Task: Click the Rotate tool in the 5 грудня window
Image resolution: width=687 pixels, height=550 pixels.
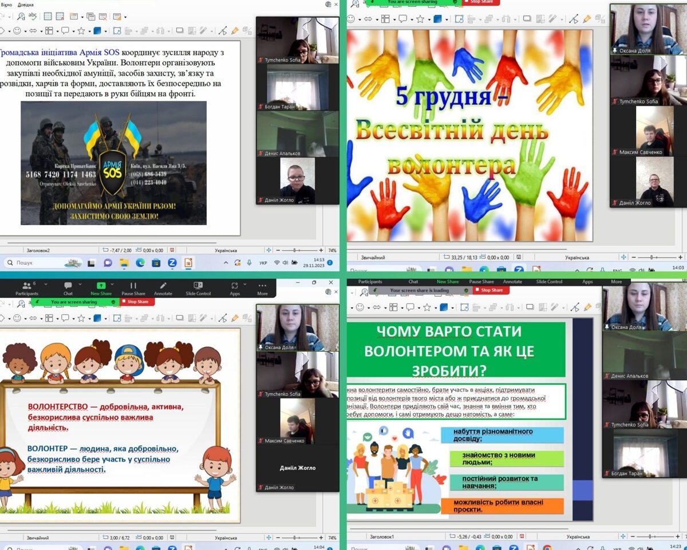Action: 459,19
